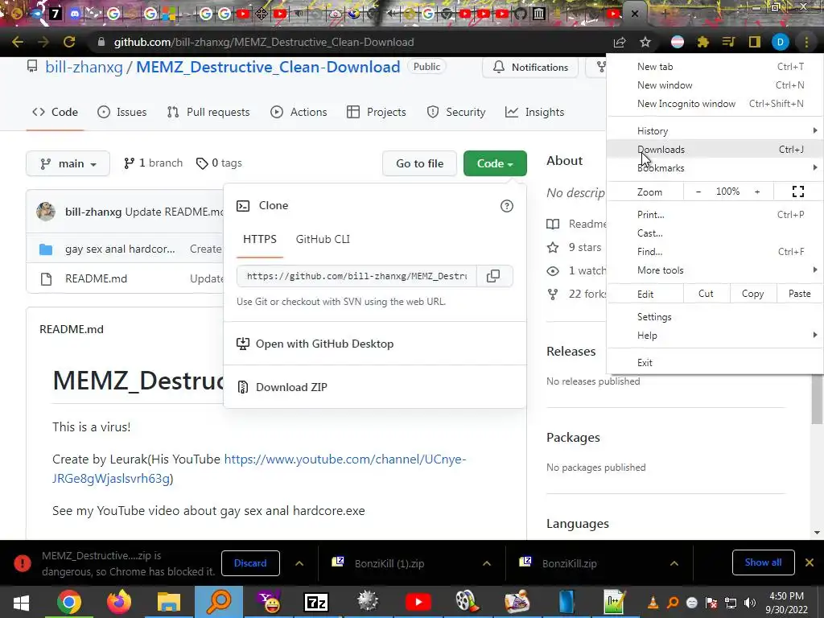Click the bill-zhanxg owner link
Screen dimensions: 824x618
coord(84,67)
